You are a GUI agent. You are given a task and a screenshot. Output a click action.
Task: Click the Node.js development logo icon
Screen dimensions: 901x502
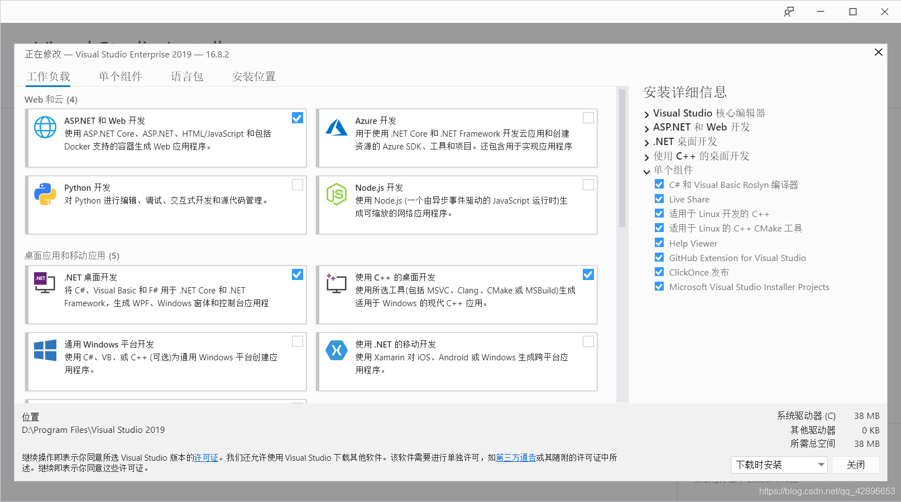tap(337, 194)
